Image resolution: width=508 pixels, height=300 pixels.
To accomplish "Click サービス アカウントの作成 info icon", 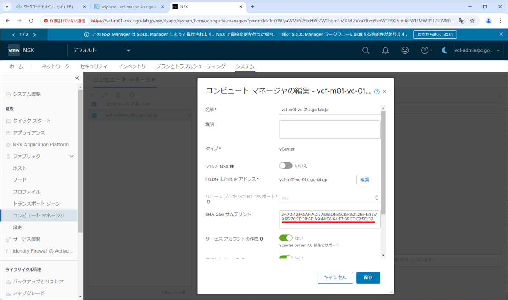I will [262, 239].
